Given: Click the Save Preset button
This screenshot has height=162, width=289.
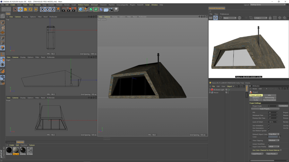Looking at the screenshot, I should coord(272,154).
